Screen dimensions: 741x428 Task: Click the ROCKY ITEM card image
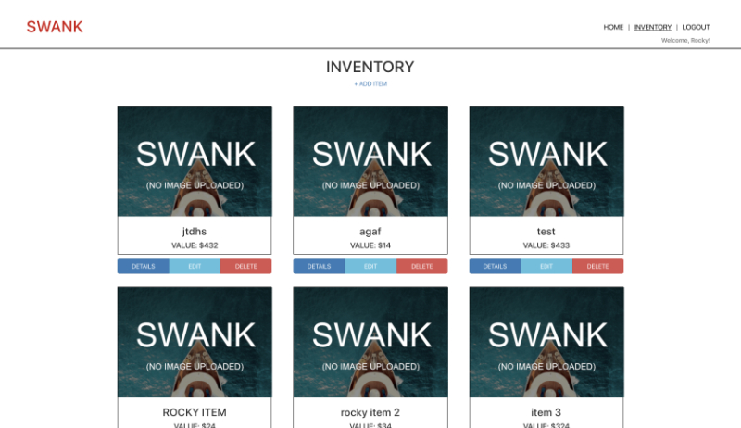(195, 342)
